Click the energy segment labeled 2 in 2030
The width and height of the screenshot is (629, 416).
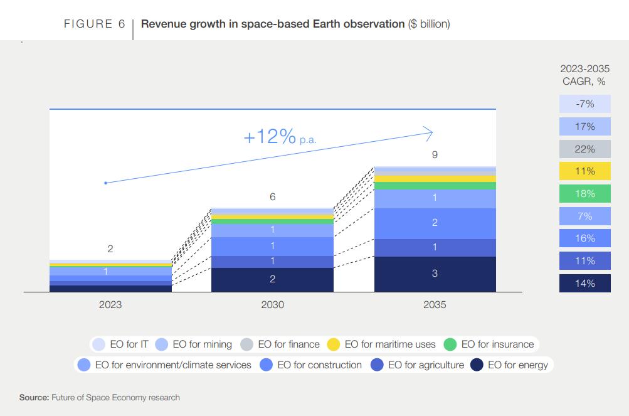272,280
